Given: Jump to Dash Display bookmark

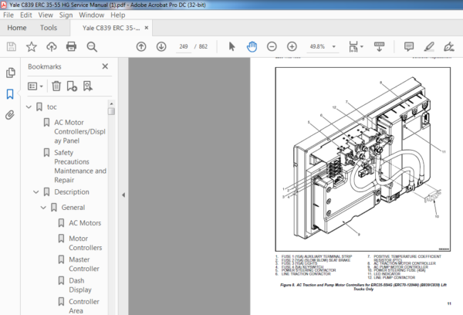Looking at the screenshot, I should coord(80,285).
